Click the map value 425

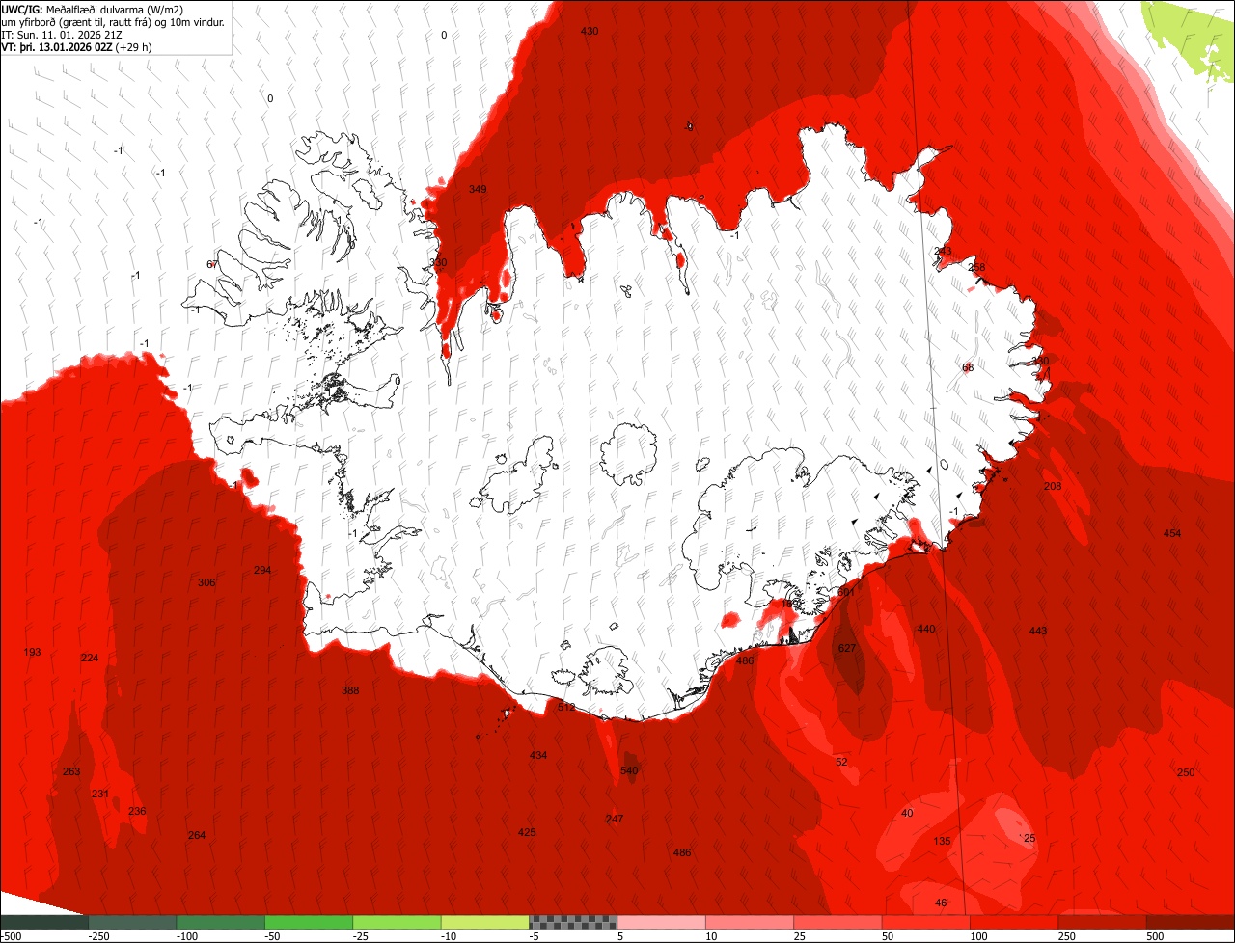527,832
